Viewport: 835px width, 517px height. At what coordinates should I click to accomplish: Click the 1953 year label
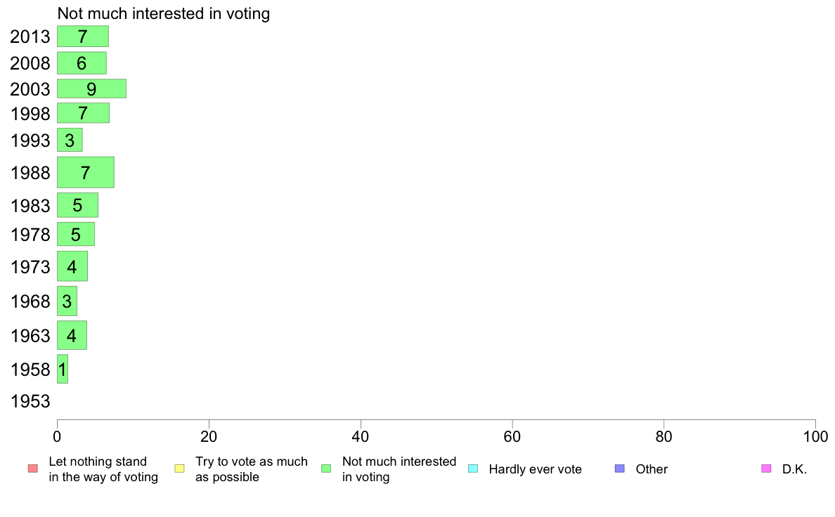click(30, 401)
